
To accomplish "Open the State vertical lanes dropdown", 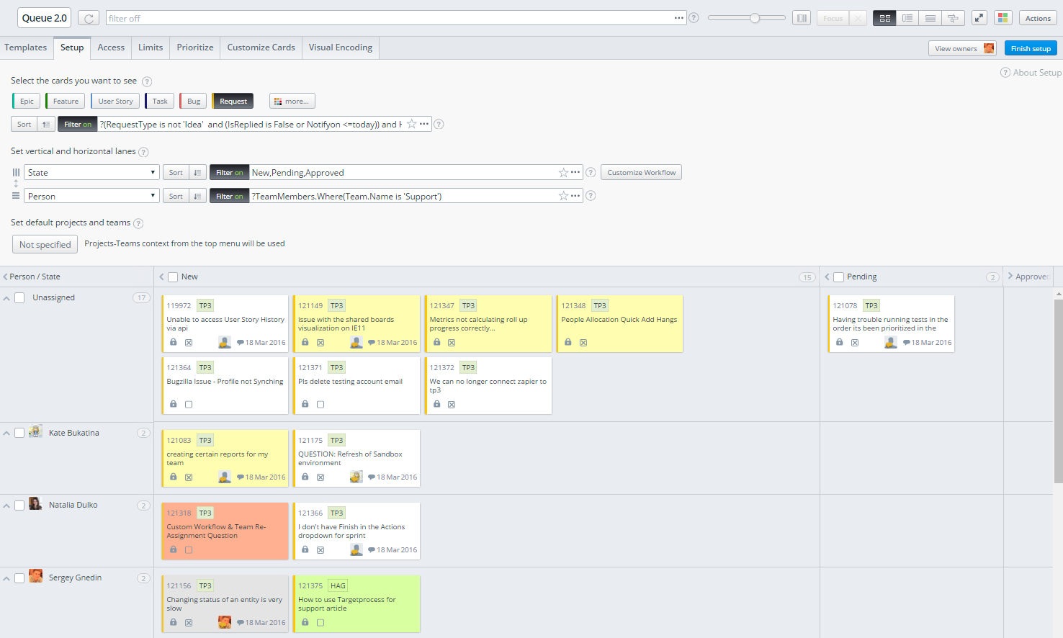I will [x=91, y=172].
